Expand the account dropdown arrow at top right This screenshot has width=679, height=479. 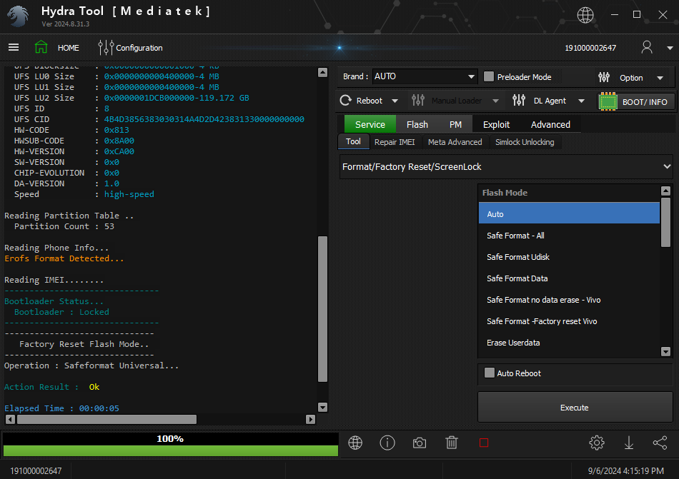670,48
